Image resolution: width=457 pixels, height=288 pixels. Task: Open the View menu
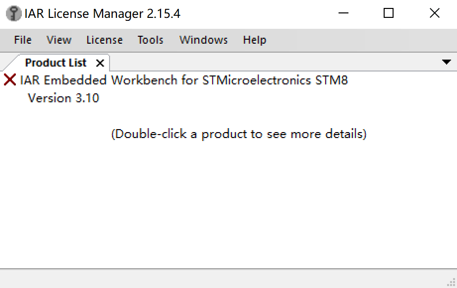pyautogui.click(x=59, y=40)
